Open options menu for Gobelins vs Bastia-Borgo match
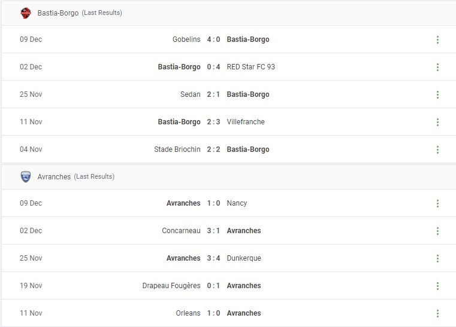This screenshot has width=456, height=327. click(x=437, y=39)
